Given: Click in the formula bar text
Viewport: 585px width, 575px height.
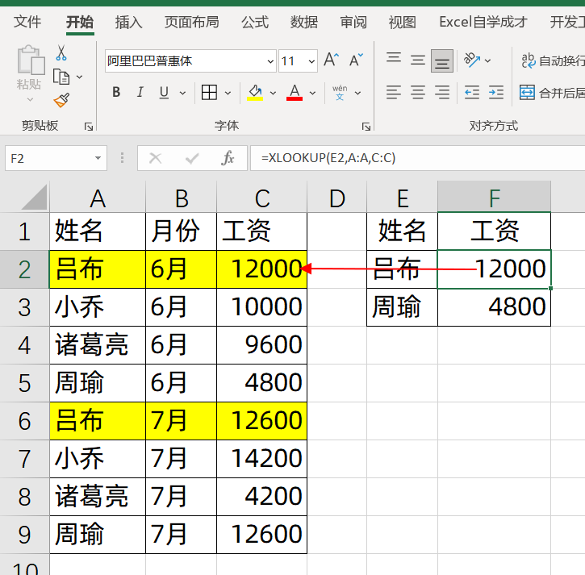Looking at the screenshot, I should point(328,158).
